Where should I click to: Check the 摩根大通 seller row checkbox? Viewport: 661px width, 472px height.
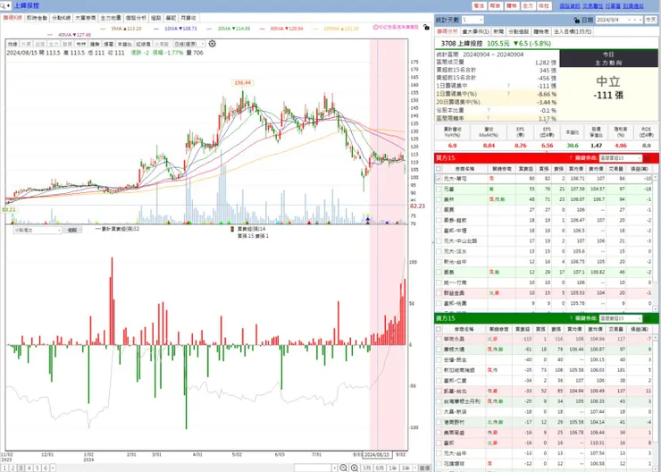[x=439, y=350]
